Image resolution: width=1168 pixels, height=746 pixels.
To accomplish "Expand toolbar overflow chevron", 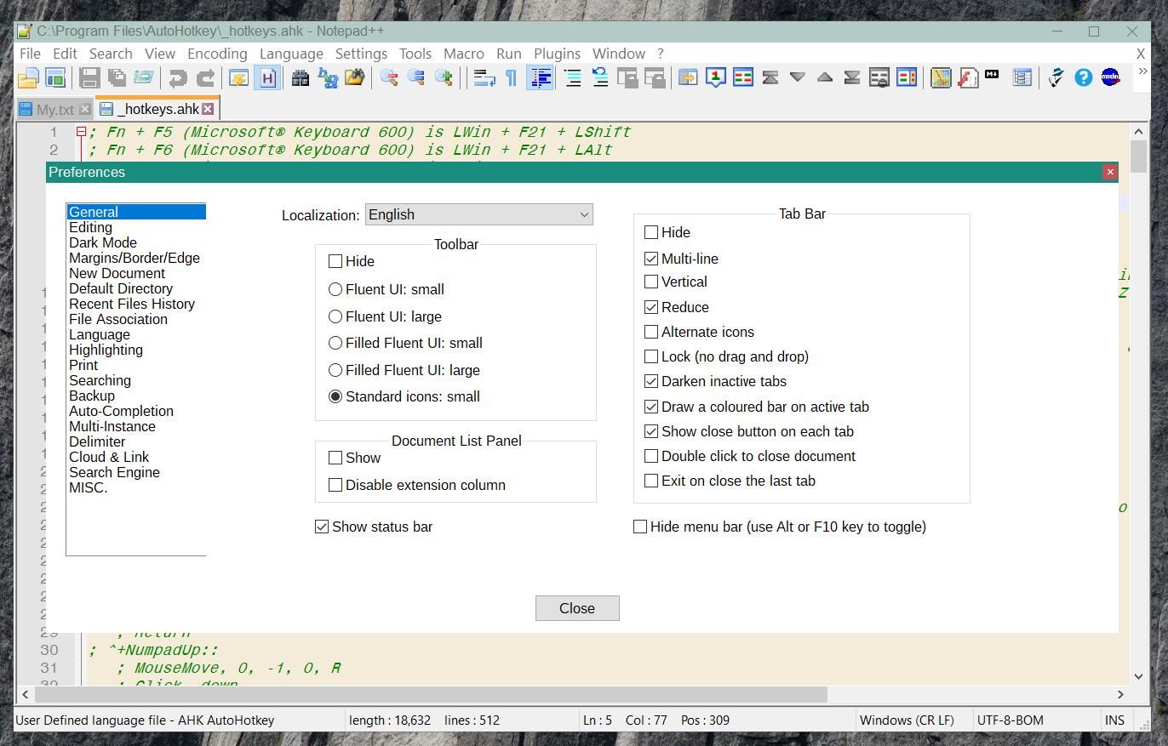I will point(1142,71).
